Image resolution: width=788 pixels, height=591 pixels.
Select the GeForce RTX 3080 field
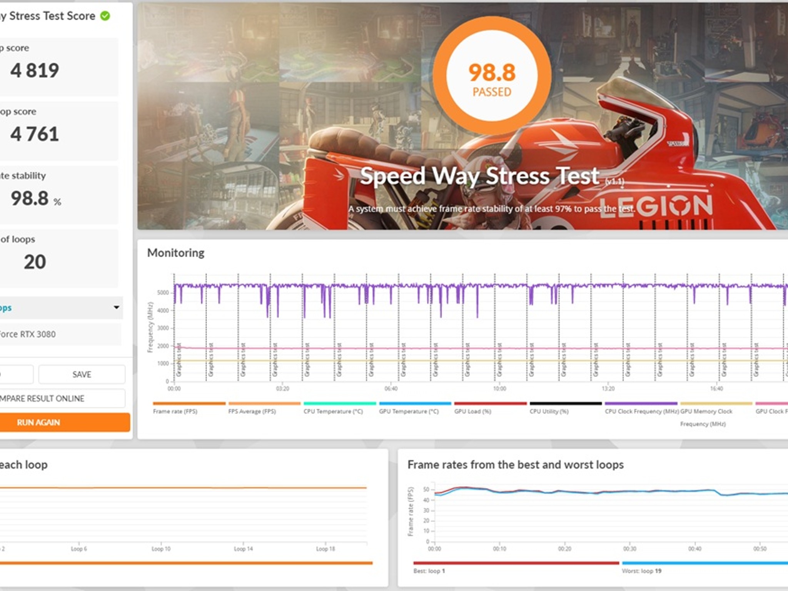(60, 334)
